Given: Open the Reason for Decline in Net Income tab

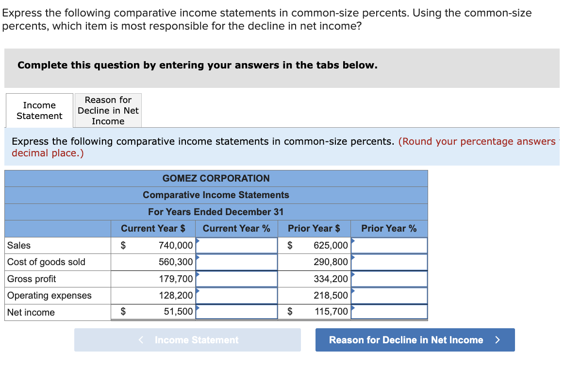Looking at the screenshot, I should click(108, 110).
